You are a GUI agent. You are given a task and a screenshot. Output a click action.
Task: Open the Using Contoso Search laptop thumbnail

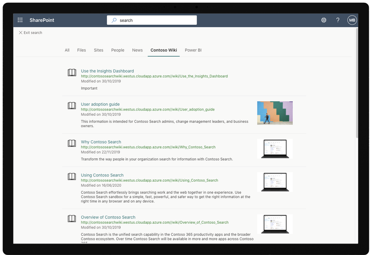pyautogui.click(x=275, y=182)
